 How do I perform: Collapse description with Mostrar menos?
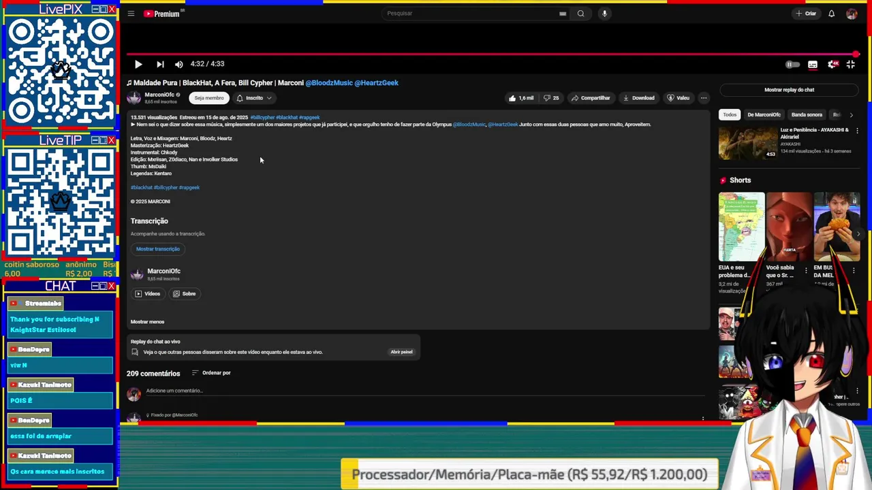tap(147, 322)
